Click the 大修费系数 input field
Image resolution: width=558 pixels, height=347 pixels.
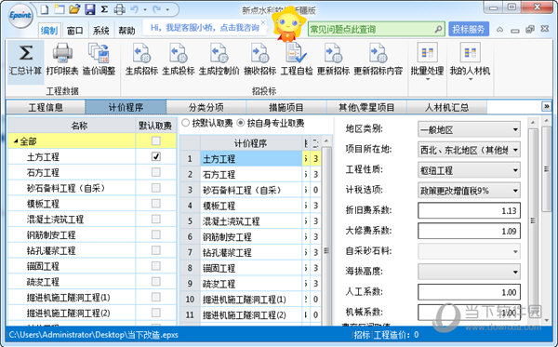[469, 231]
